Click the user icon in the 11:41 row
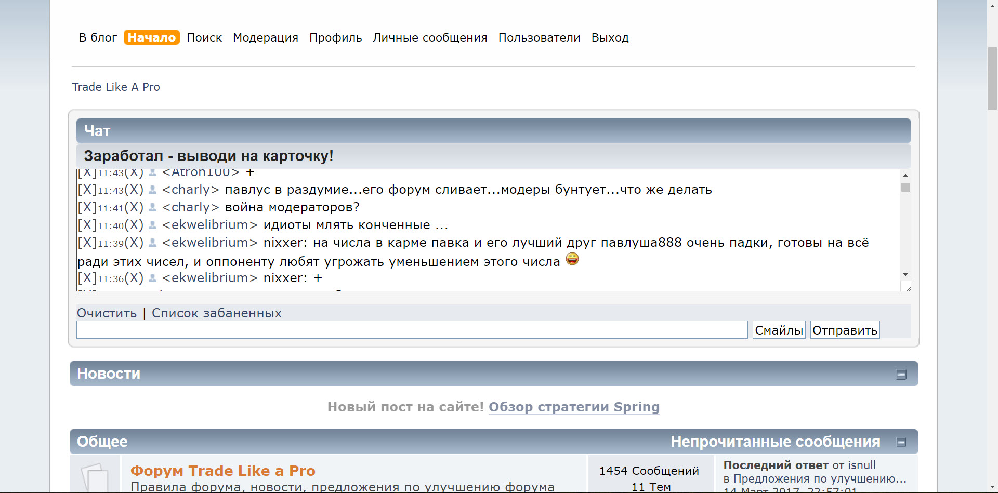This screenshot has height=493, width=998. click(x=153, y=208)
